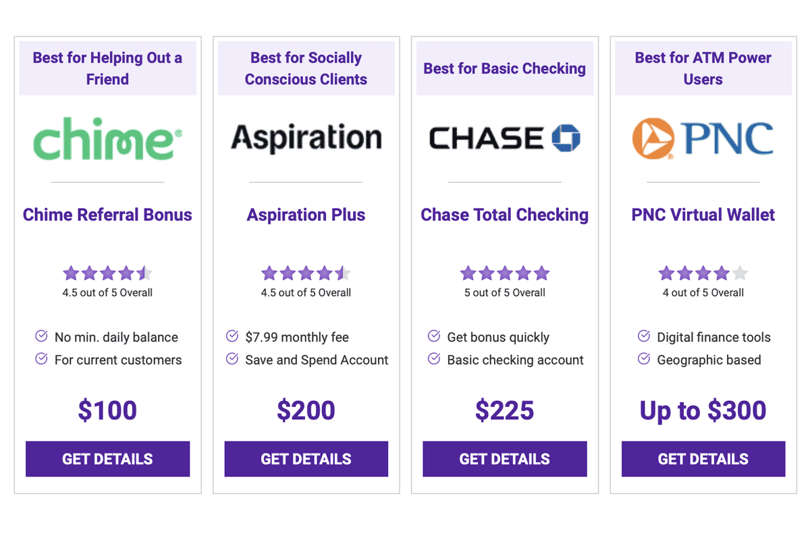
Task: Select the PNC Virtual Wallet heading
Action: [703, 215]
